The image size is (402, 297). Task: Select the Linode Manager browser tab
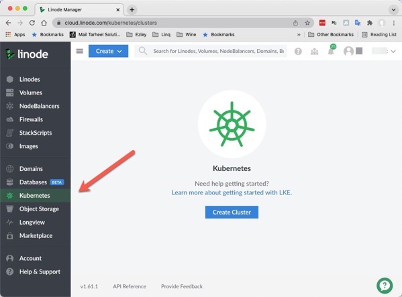click(79, 10)
